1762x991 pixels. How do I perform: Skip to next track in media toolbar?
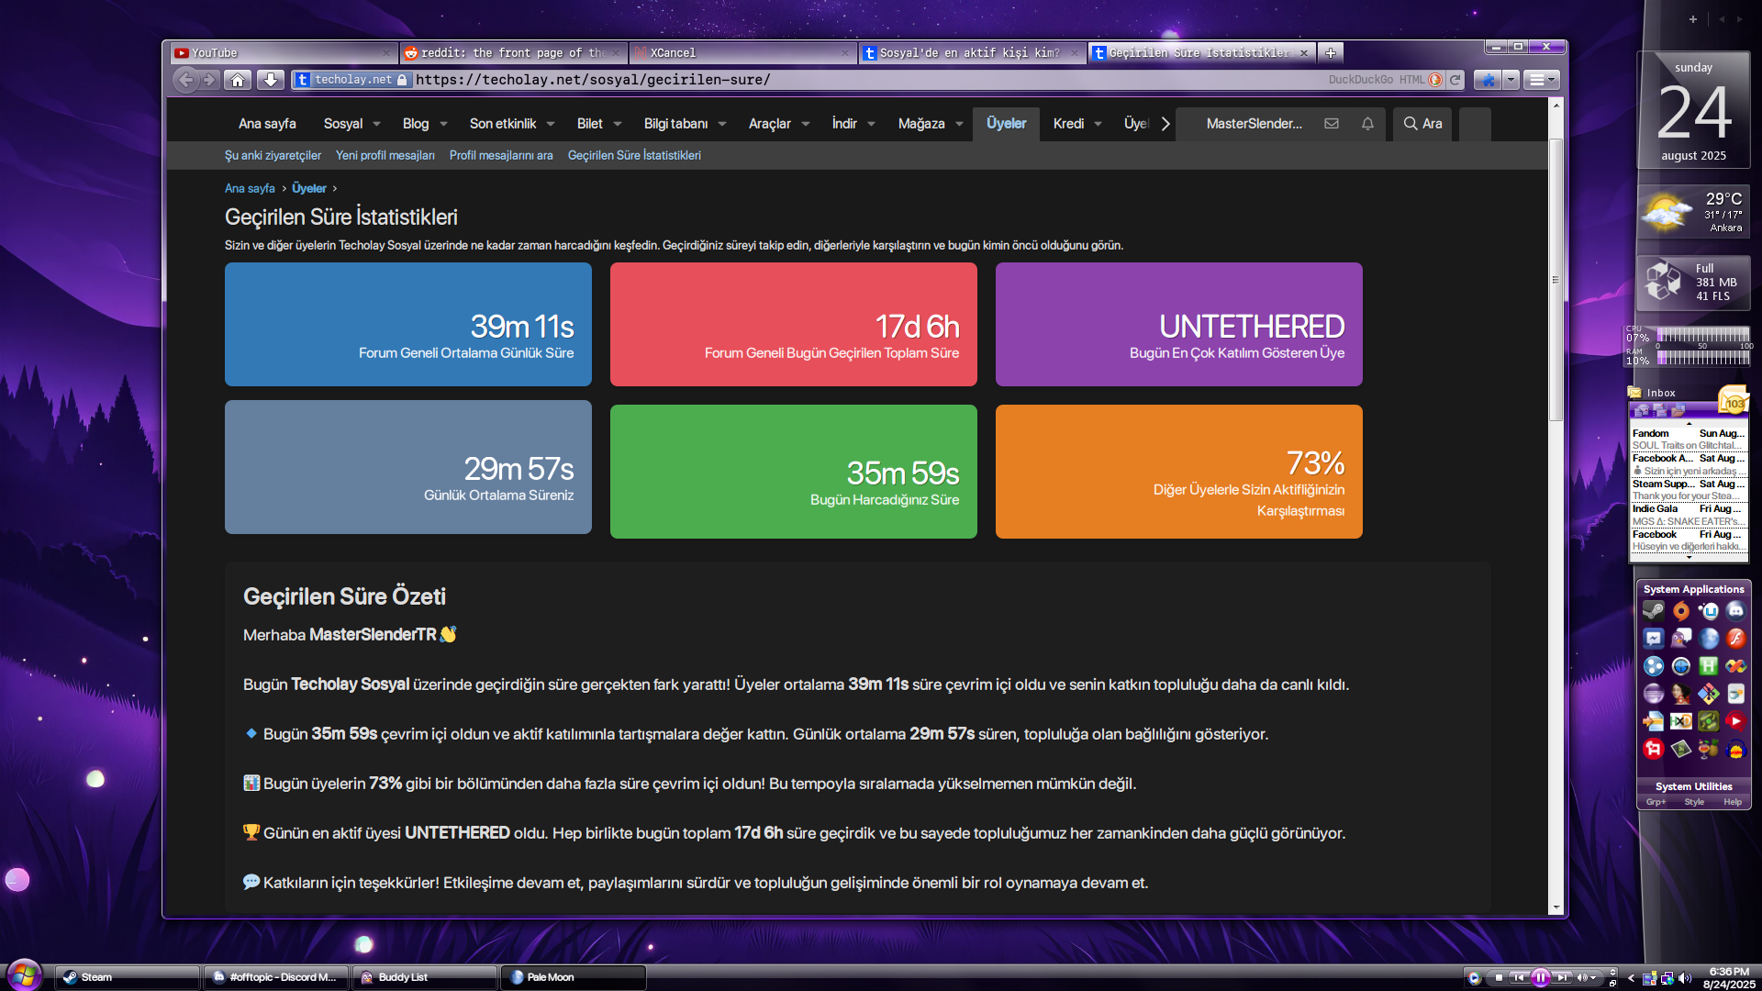coord(1562,978)
